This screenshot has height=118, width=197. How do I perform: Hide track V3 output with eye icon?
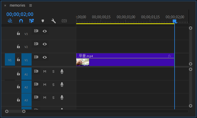coord(45,31)
